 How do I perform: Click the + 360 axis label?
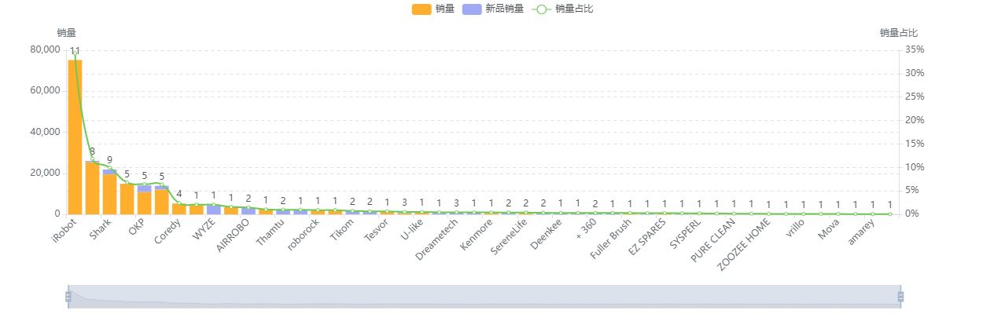(587, 230)
